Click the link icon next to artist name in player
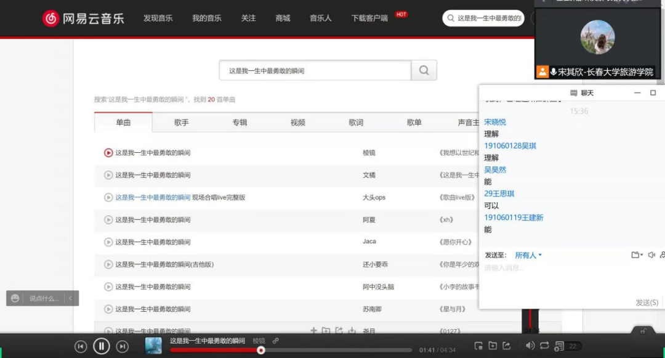Viewport: 665px width, 358px height. (276, 341)
